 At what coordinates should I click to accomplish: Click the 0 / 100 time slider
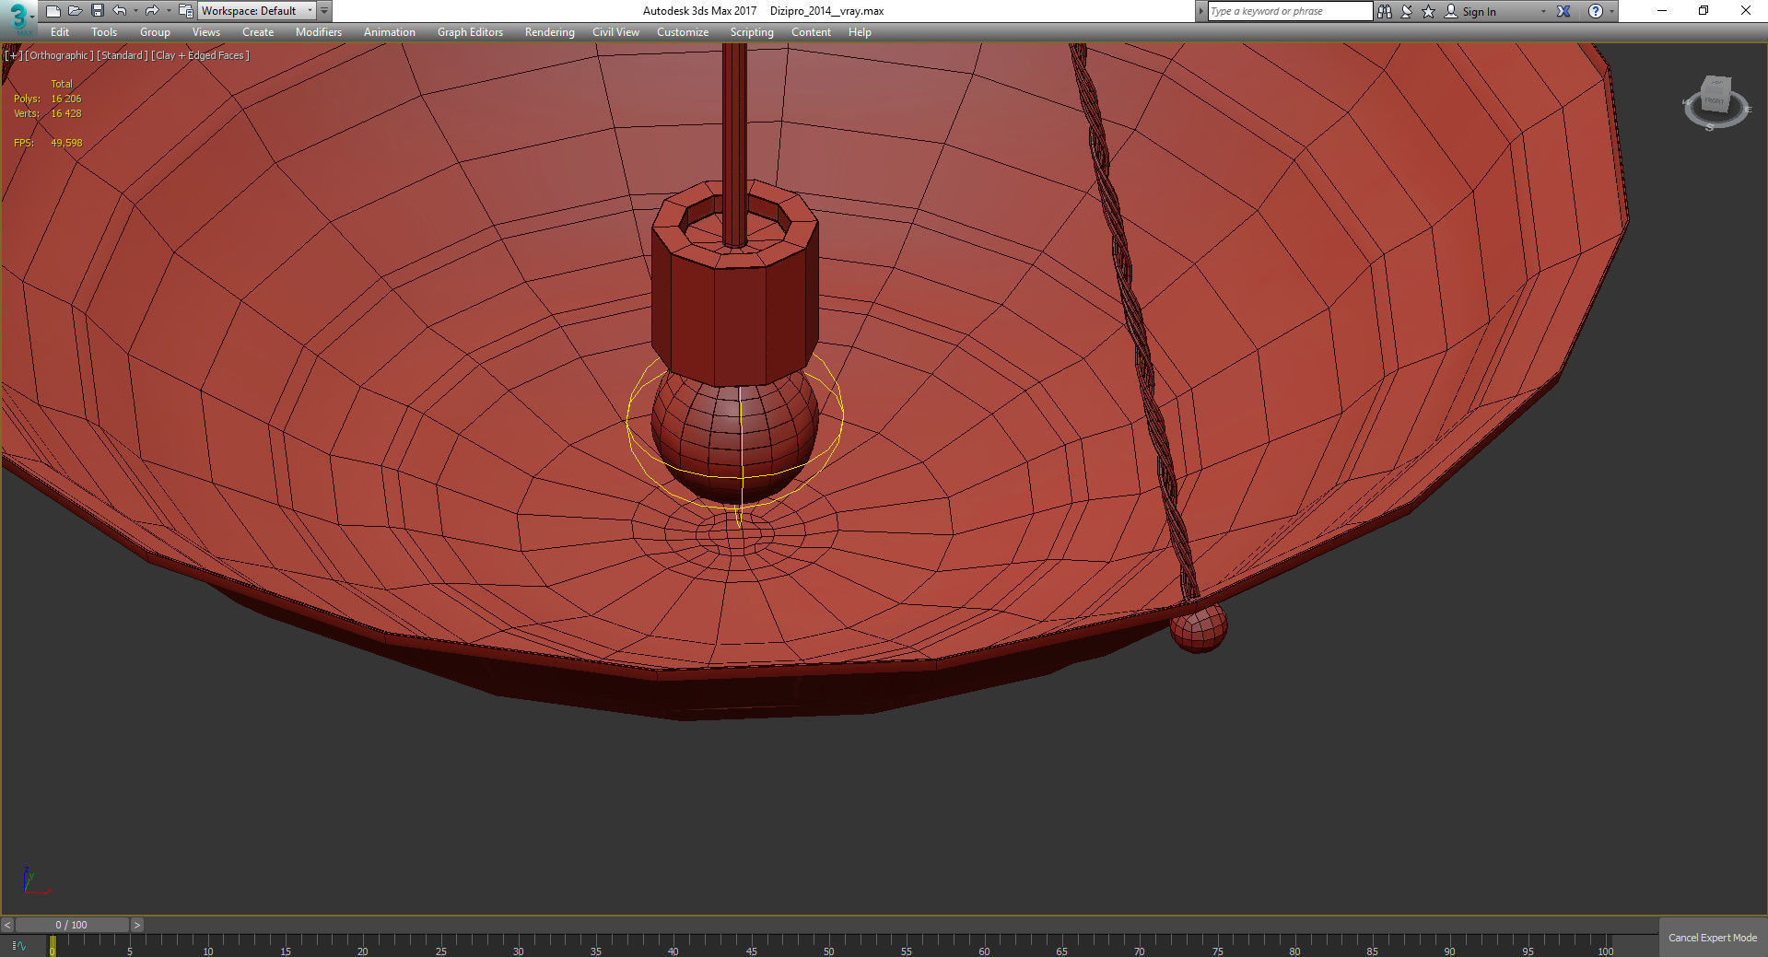pos(72,925)
